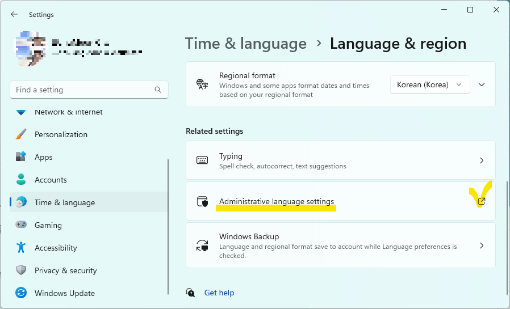Expand the Regional format details chevron

coord(482,84)
